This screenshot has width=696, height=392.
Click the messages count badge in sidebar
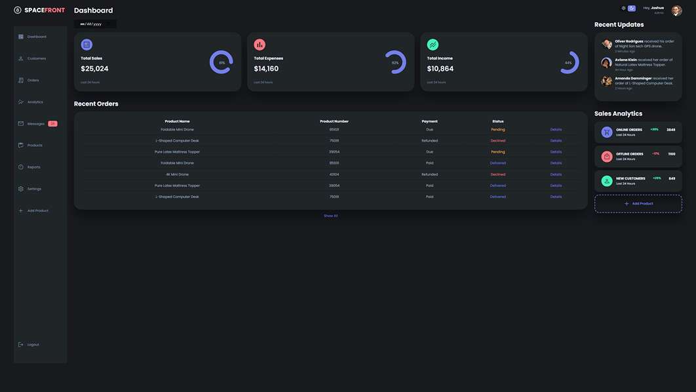click(x=53, y=123)
